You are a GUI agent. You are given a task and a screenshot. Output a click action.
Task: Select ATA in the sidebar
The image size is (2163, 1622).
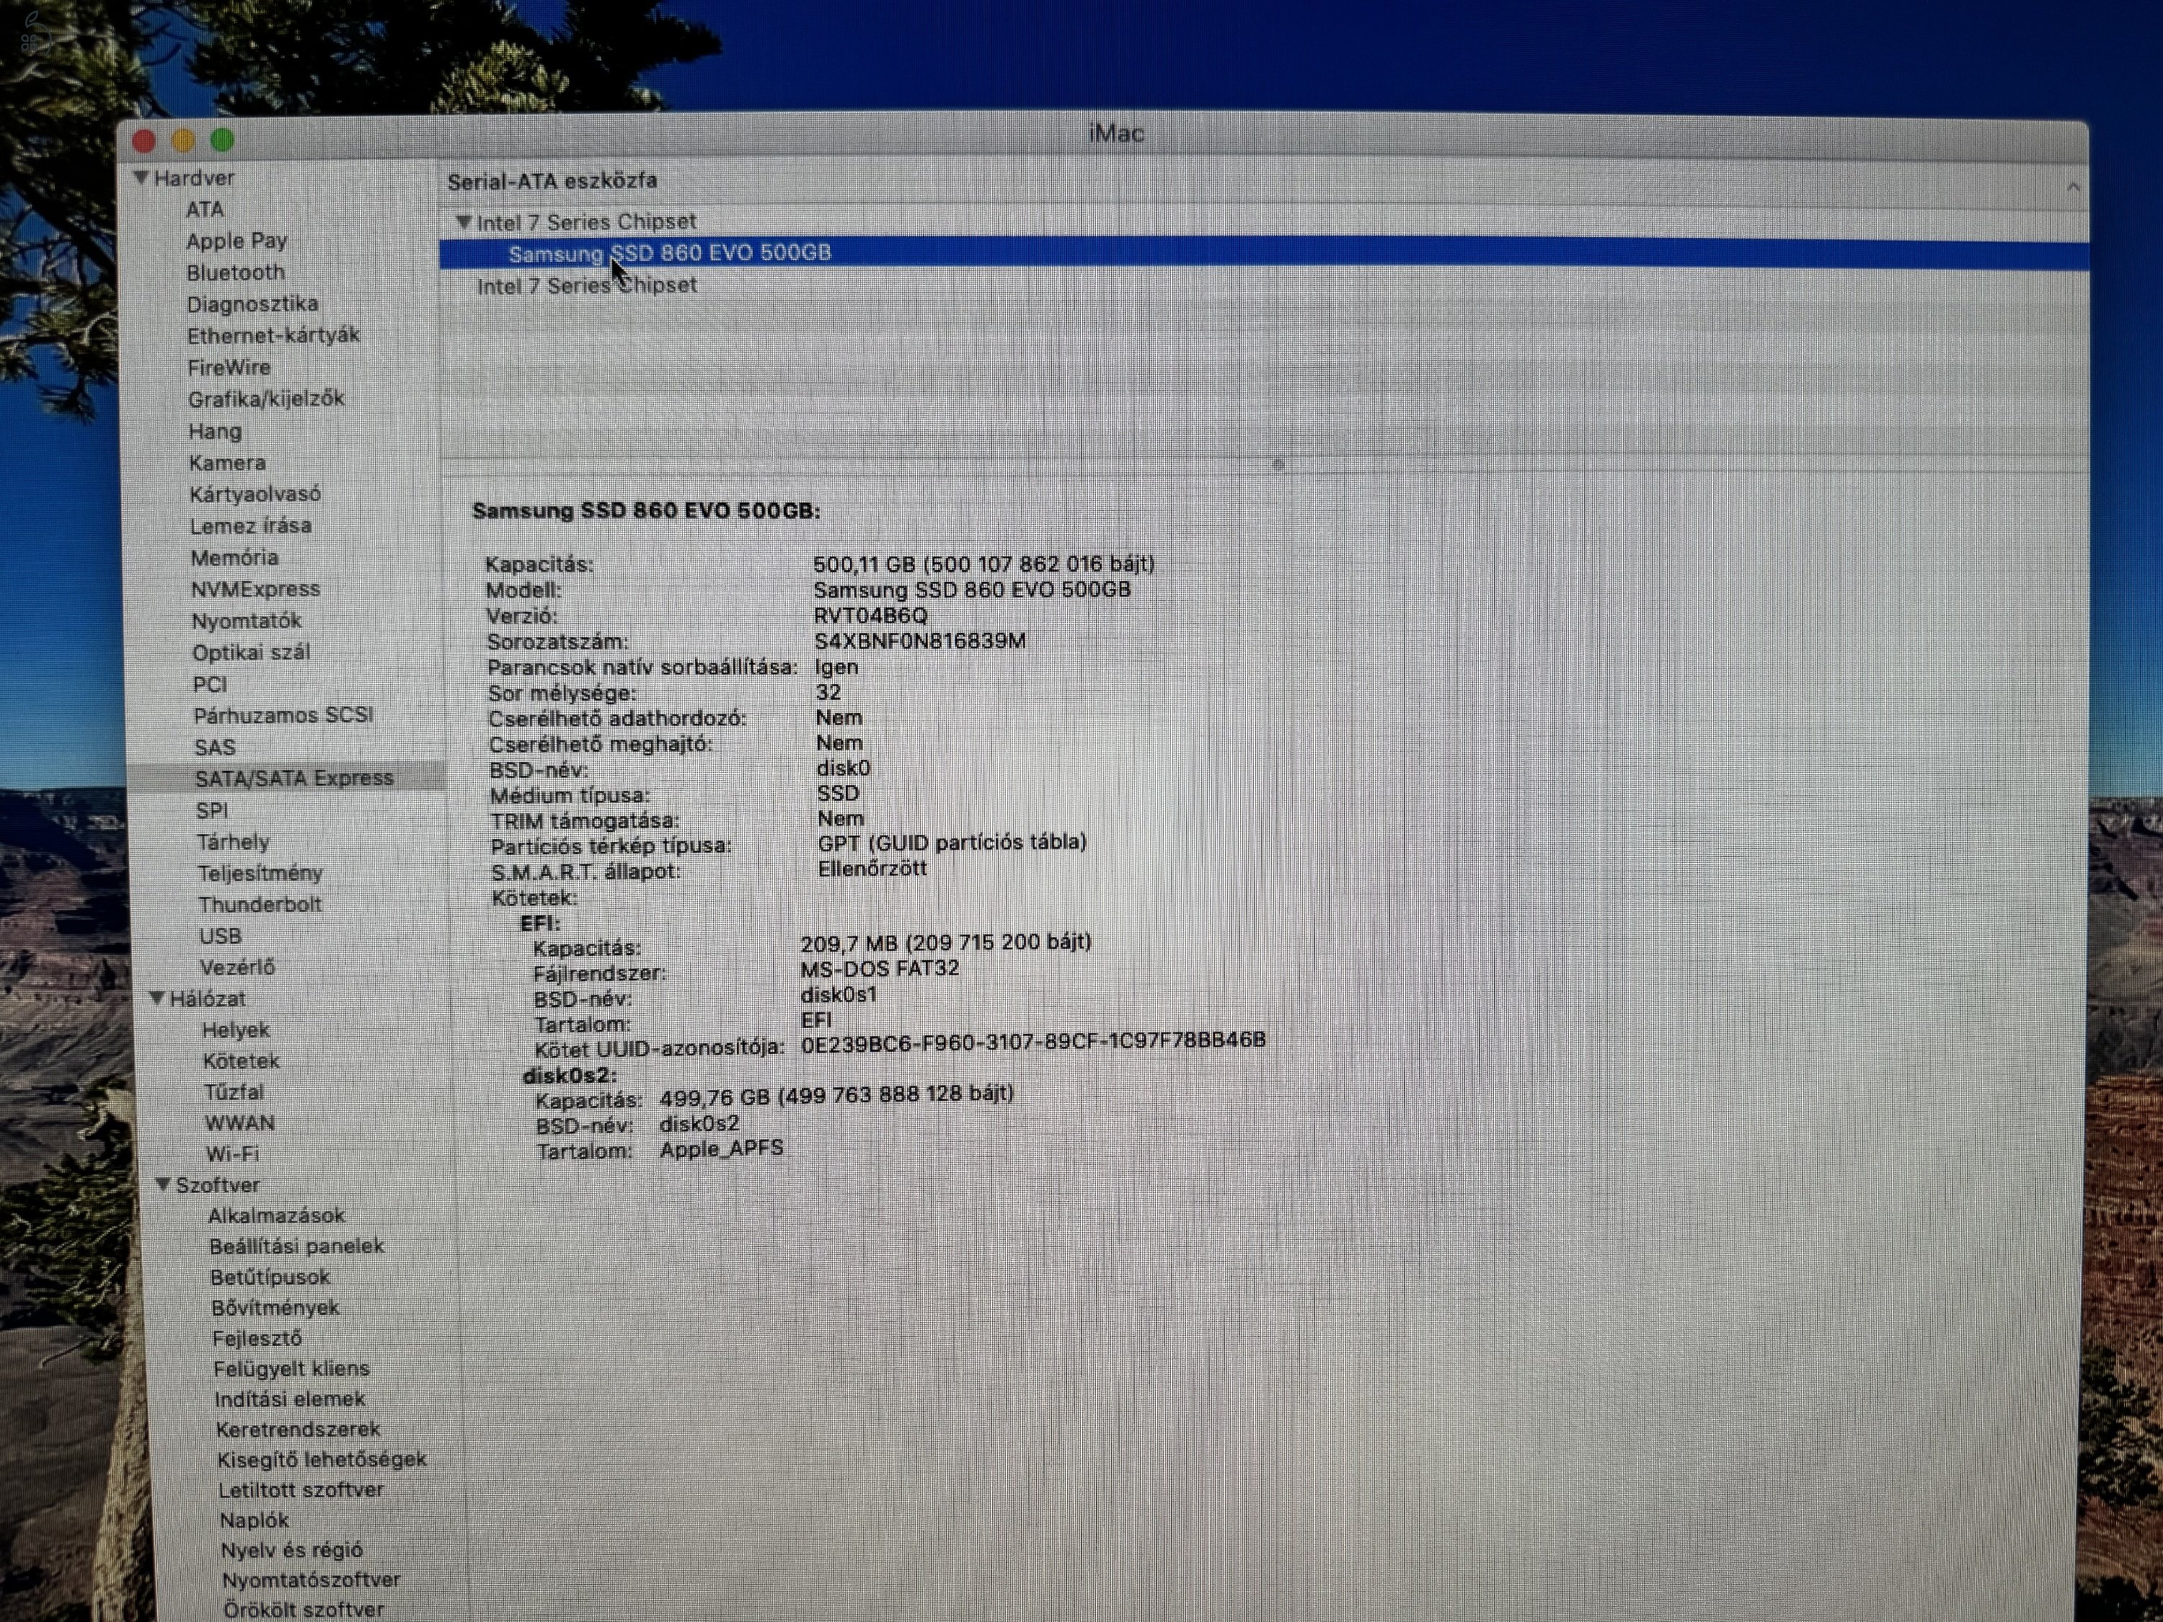point(205,209)
